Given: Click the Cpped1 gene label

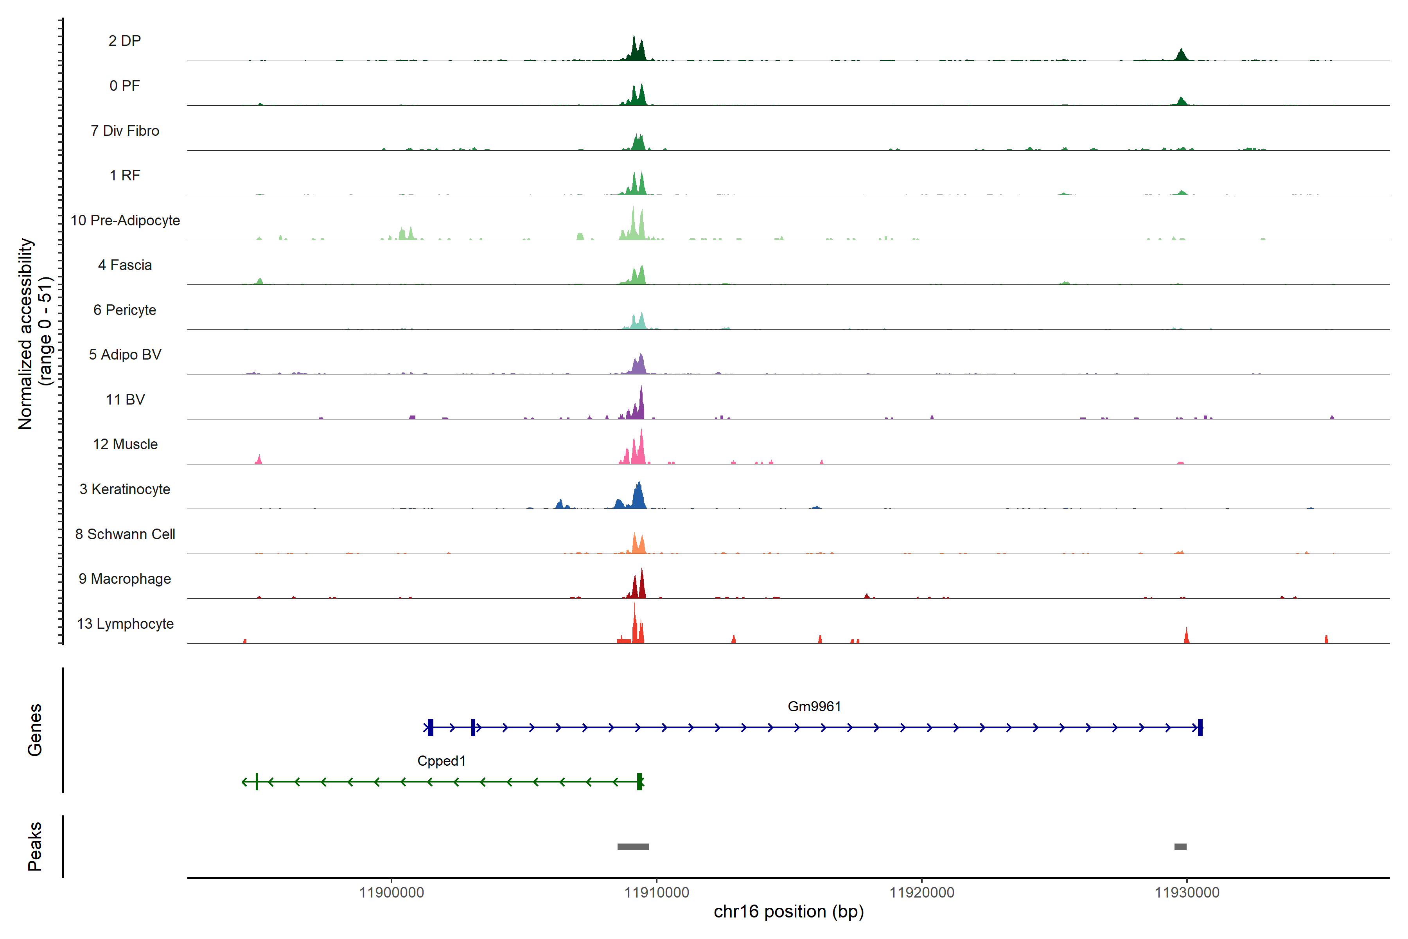Looking at the screenshot, I should click(441, 761).
